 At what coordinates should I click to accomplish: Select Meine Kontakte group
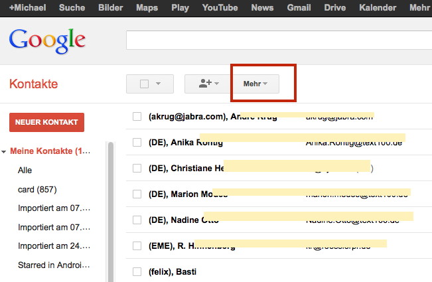pos(50,151)
